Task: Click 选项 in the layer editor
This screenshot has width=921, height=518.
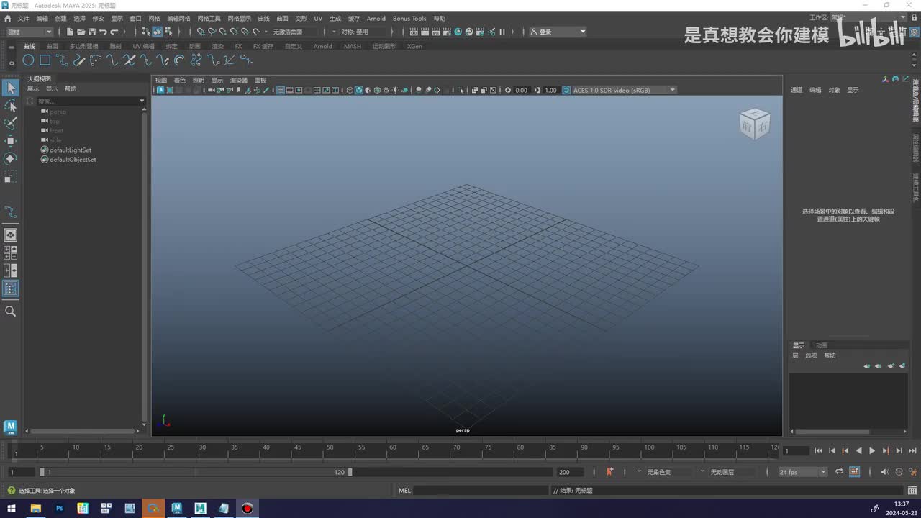Action: pos(811,355)
